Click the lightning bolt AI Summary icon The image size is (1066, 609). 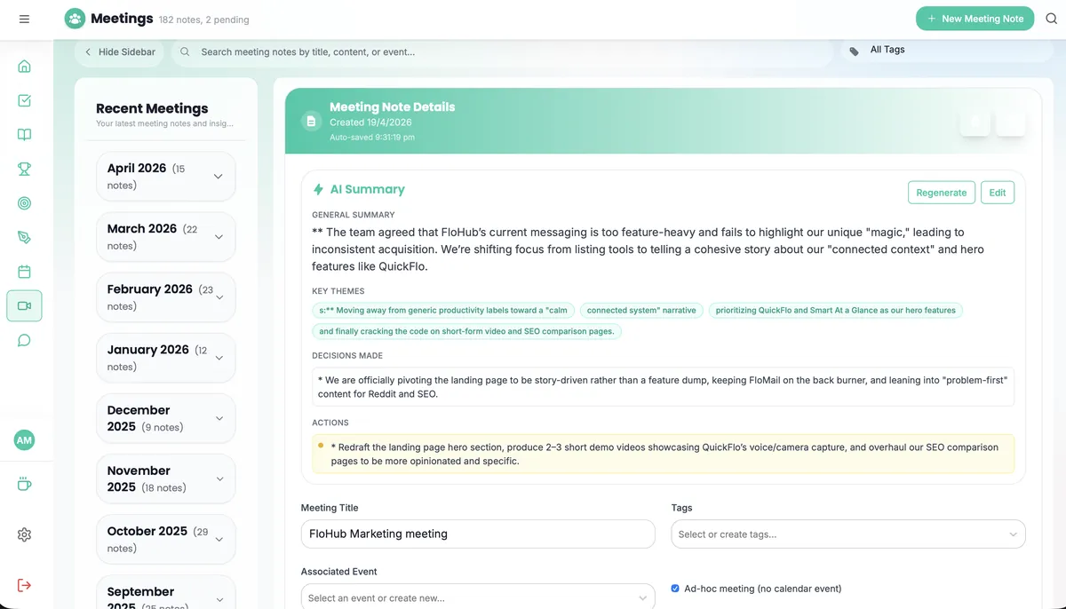coord(318,189)
